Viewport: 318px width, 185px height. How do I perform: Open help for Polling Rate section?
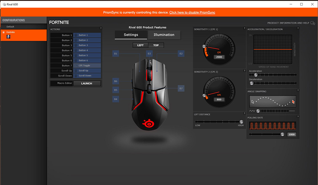coord(298,117)
